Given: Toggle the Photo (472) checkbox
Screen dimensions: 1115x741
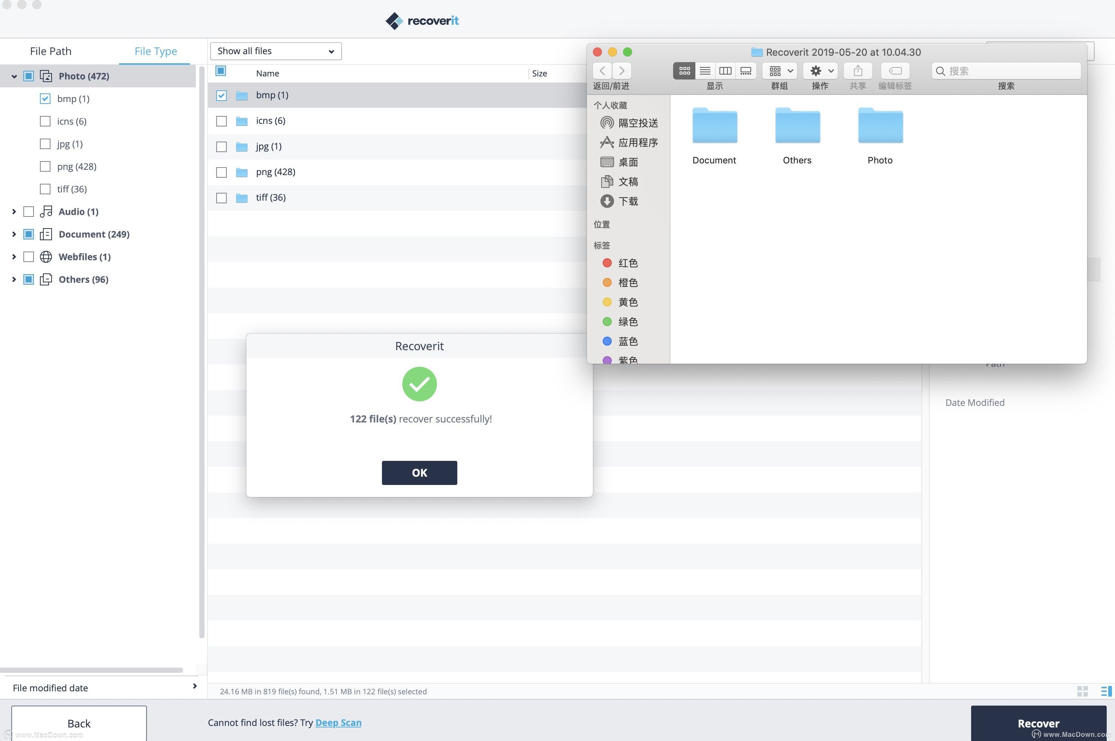Looking at the screenshot, I should coord(29,76).
